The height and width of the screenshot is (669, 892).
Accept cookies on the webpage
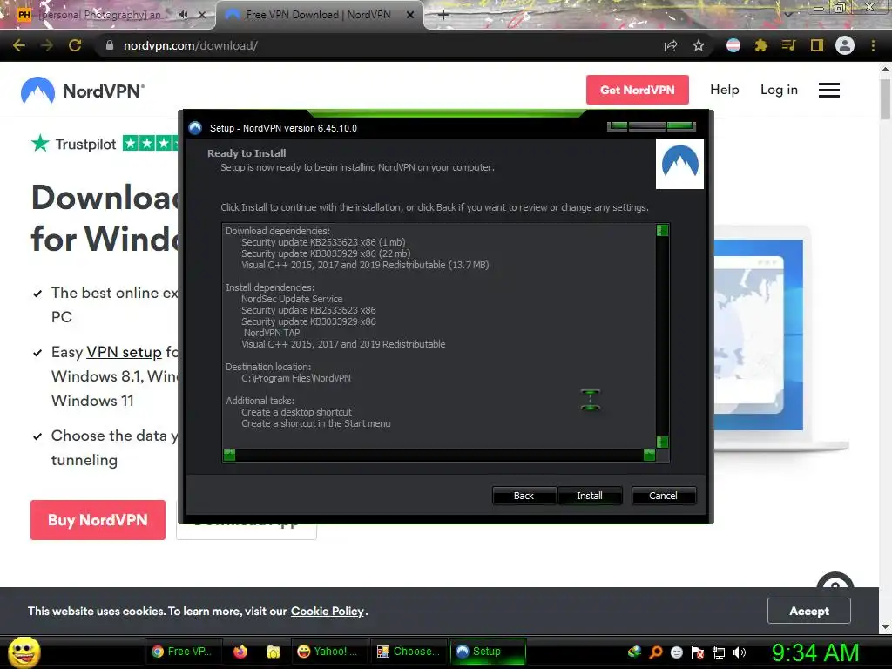(808, 611)
